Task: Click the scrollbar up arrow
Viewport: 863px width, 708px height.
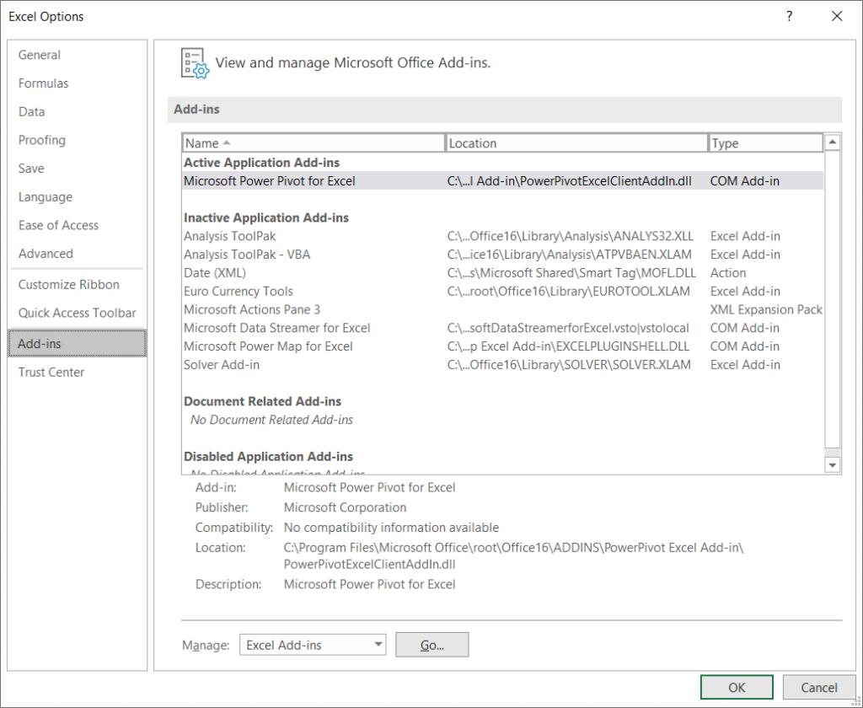Action: [831, 142]
